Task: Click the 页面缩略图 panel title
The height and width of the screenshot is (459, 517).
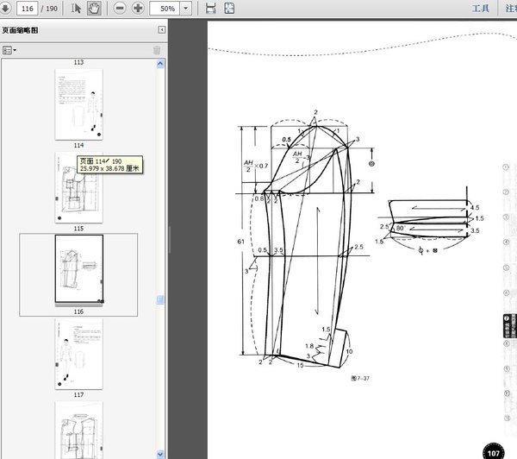Action: point(20,30)
